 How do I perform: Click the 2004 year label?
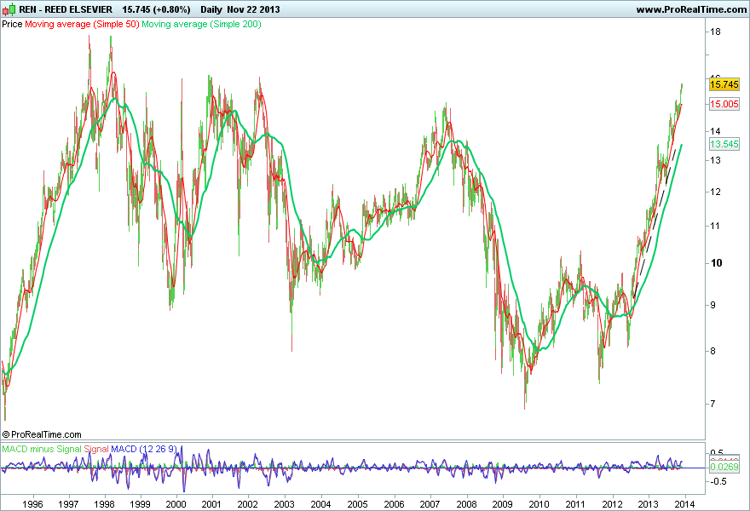point(320,504)
